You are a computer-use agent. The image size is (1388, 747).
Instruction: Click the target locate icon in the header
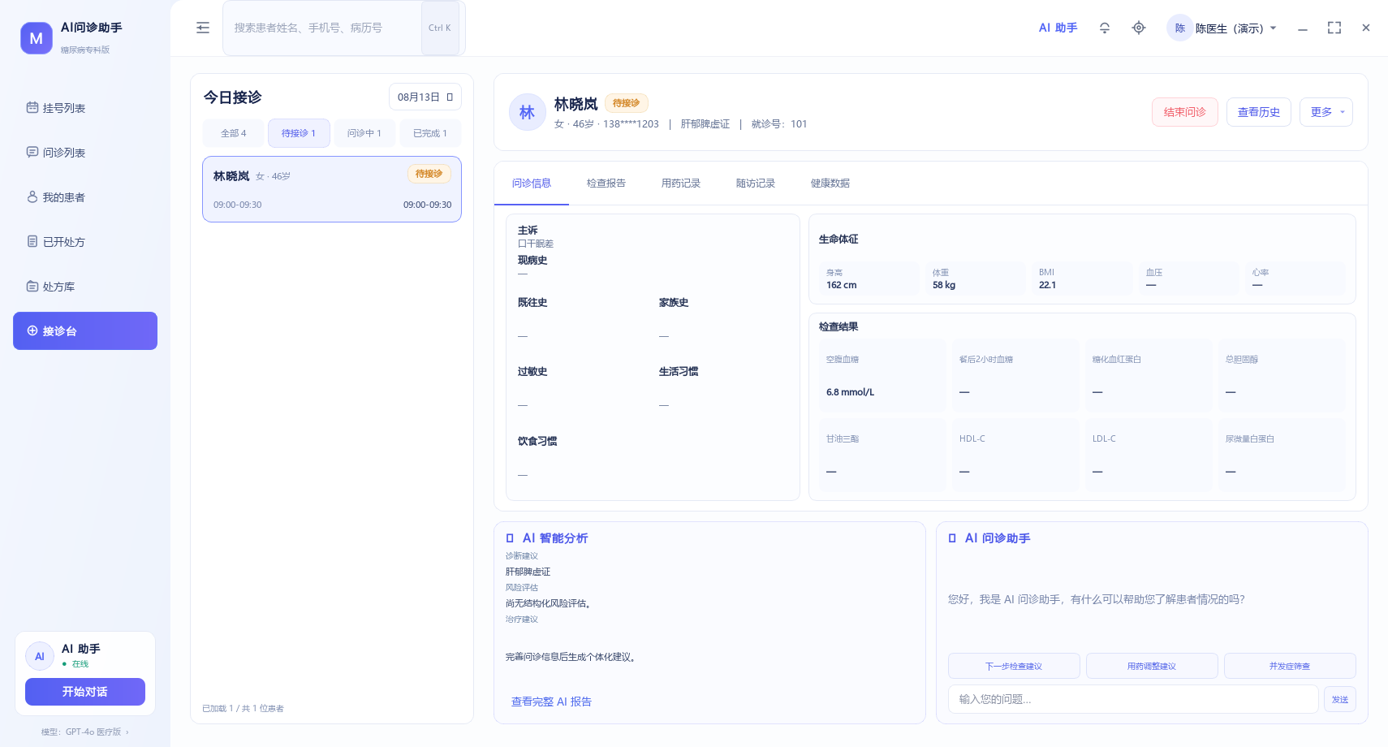1139,28
